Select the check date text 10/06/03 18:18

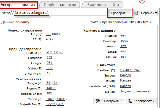coord(140,22)
